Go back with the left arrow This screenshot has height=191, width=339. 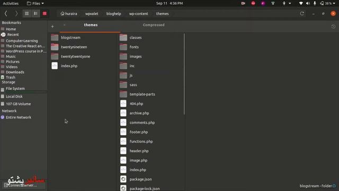click(x=6, y=14)
